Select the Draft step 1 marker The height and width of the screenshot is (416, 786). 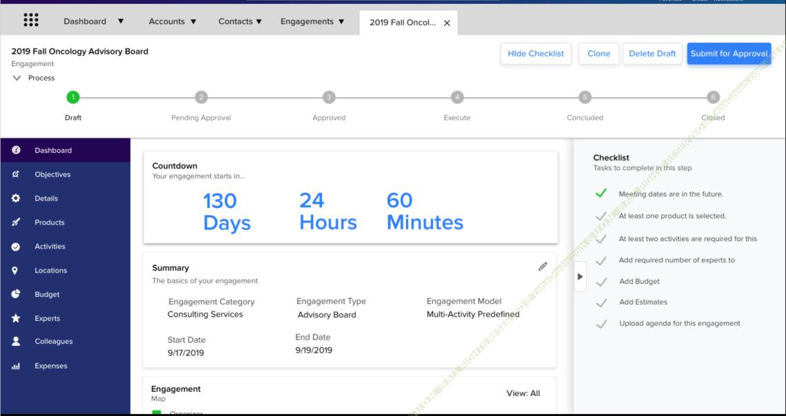pos(72,97)
